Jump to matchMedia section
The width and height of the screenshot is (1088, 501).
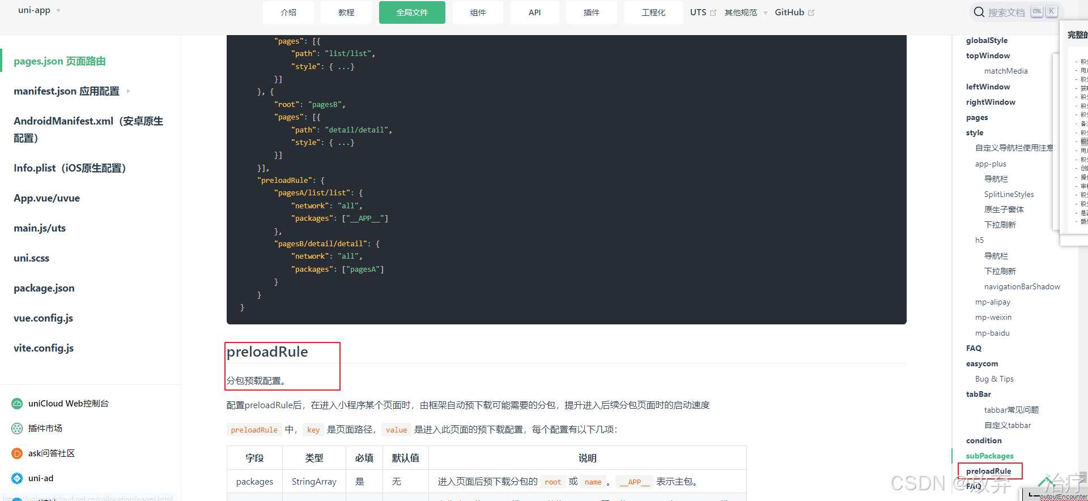(1006, 71)
